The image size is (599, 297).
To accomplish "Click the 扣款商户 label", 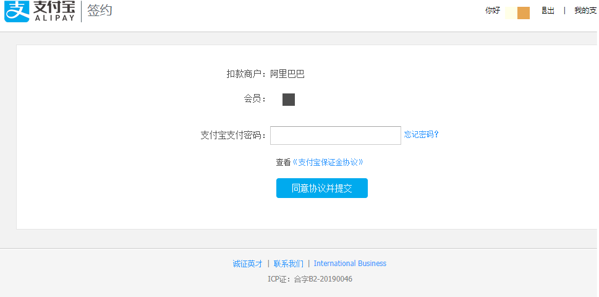I will coord(246,74).
